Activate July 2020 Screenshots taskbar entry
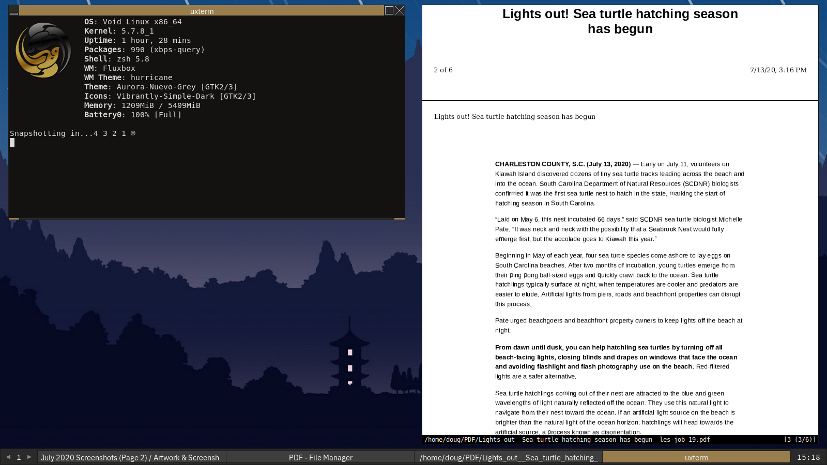827x465 pixels. pos(131,457)
